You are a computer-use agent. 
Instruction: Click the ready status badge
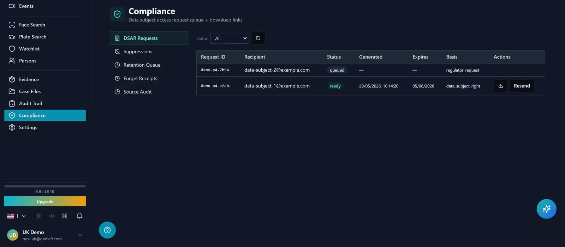click(x=335, y=86)
